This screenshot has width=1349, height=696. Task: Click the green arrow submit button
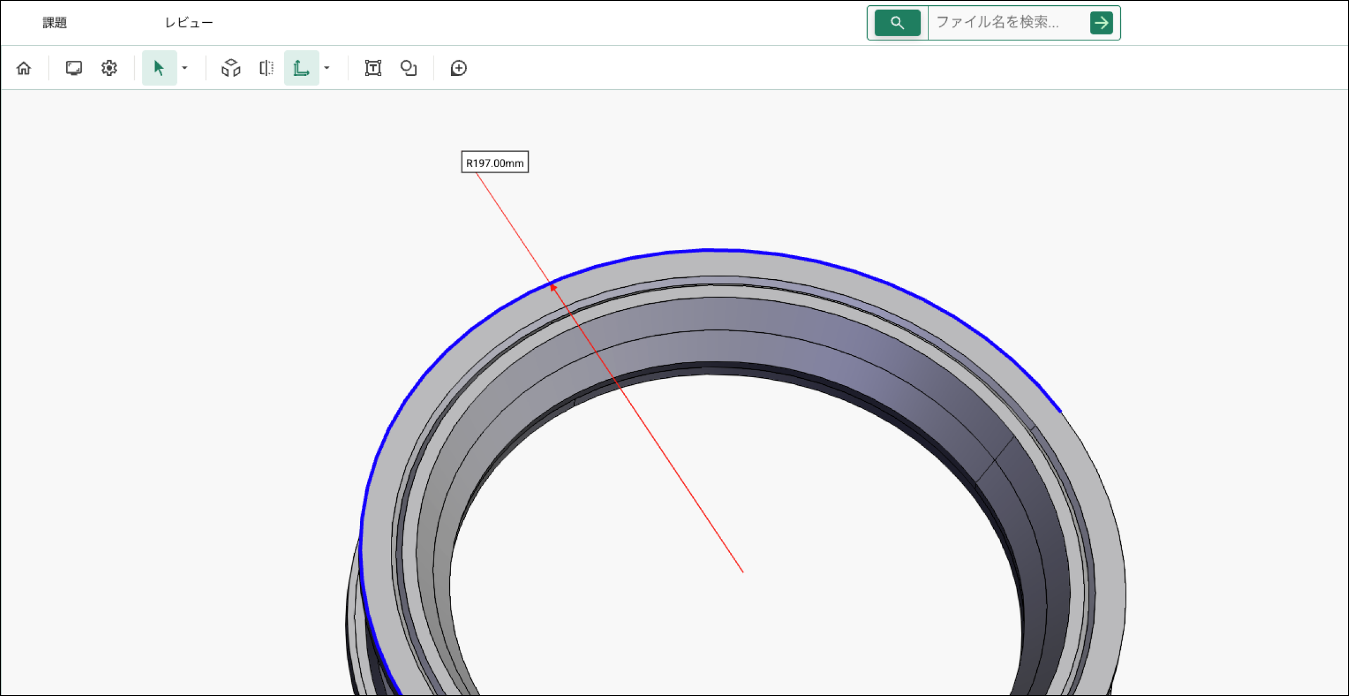coord(1101,23)
